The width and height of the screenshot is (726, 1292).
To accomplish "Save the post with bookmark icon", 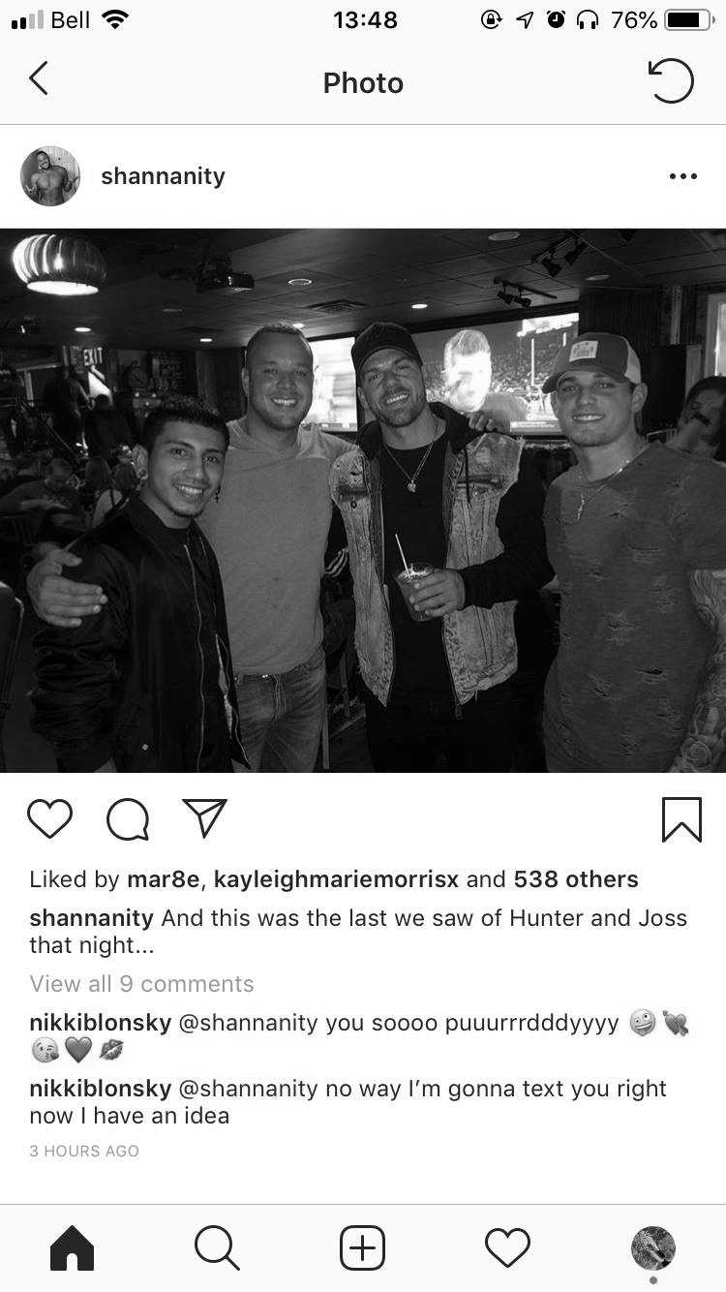I will pyautogui.click(x=681, y=819).
